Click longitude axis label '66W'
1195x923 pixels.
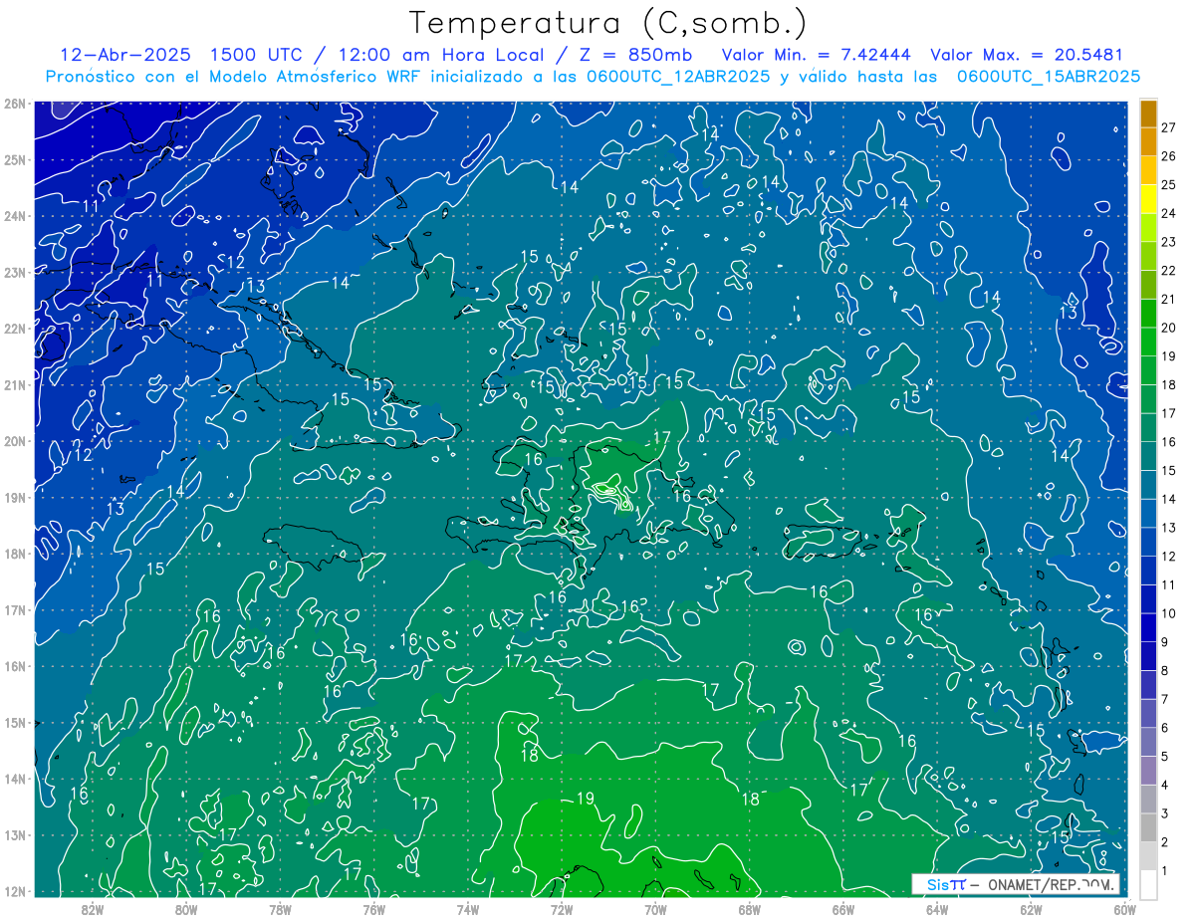pos(842,908)
